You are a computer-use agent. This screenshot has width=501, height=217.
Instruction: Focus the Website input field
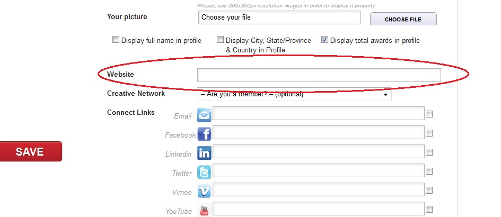point(319,75)
